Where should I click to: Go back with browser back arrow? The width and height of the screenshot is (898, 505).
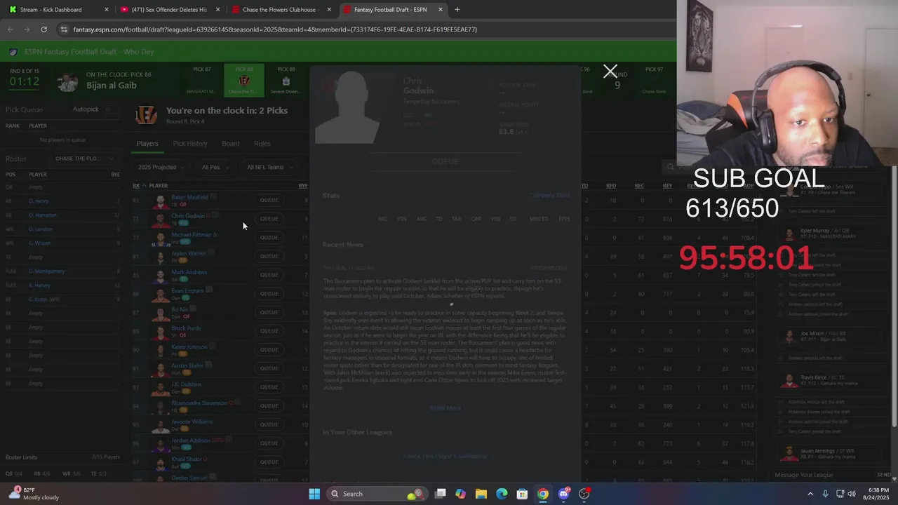click(11, 29)
